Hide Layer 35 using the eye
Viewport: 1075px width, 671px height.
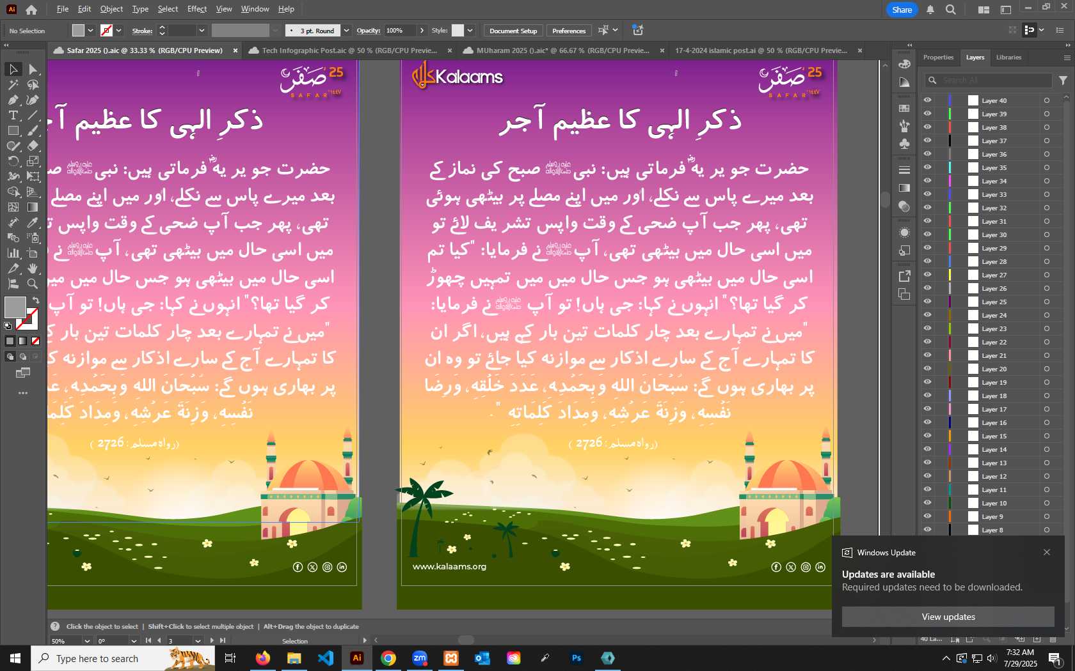pos(927,167)
